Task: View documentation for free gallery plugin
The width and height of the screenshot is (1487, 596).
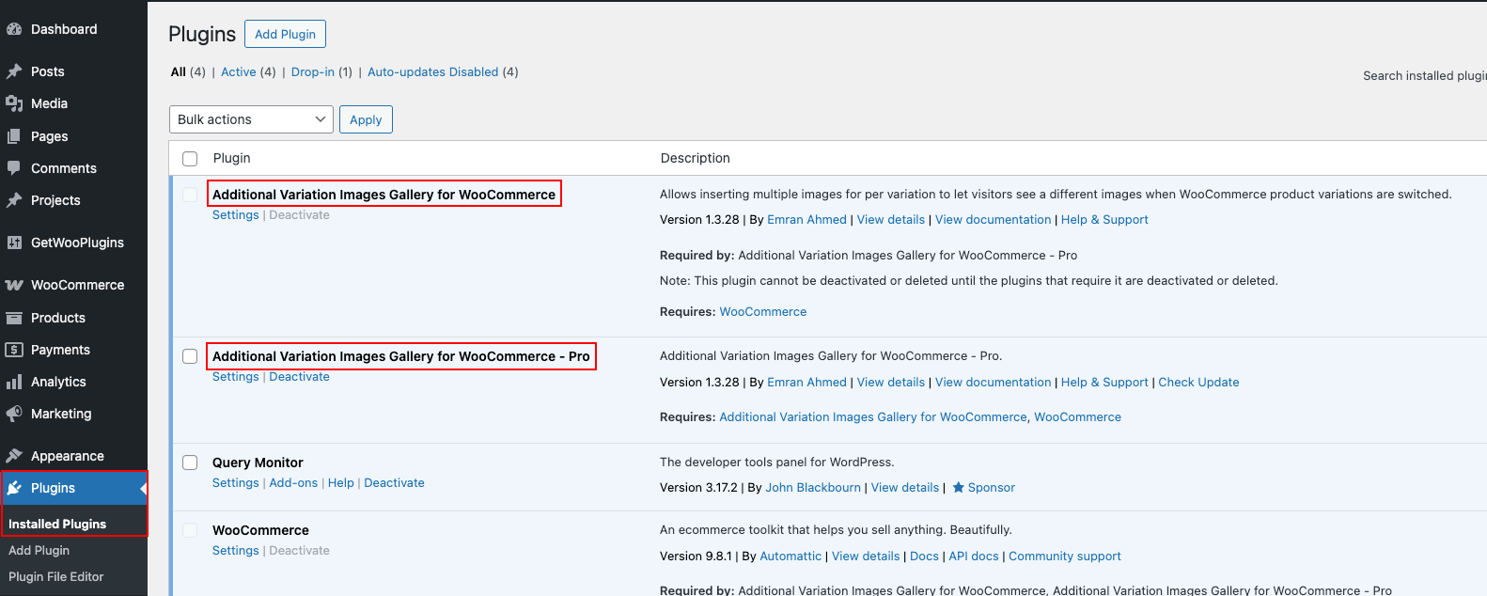Action: point(993,219)
